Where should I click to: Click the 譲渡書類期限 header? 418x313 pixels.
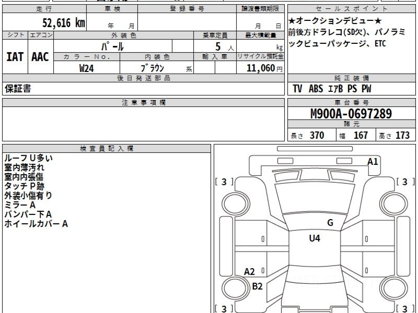click(261, 9)
